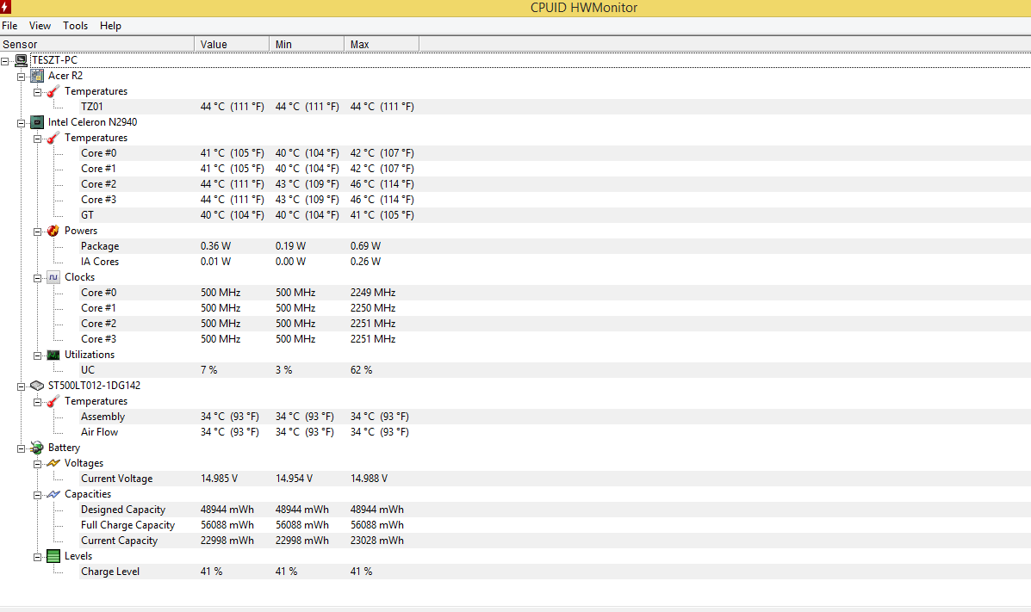The width and height of the screenshot is (1031, 612).
Task: Collapse the Capacities section under Battery
Action: click(x=38, y=494)
